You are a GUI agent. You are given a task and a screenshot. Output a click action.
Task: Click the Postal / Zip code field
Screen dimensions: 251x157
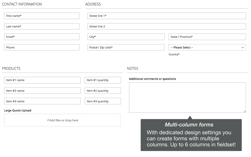pyautogui.click(x=126, y=47)
